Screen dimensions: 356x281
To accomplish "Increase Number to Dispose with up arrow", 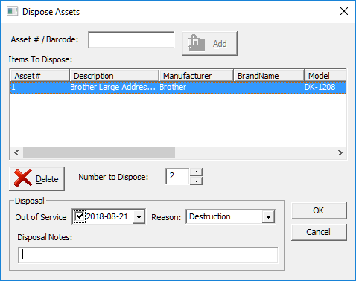I will (196, 172).
